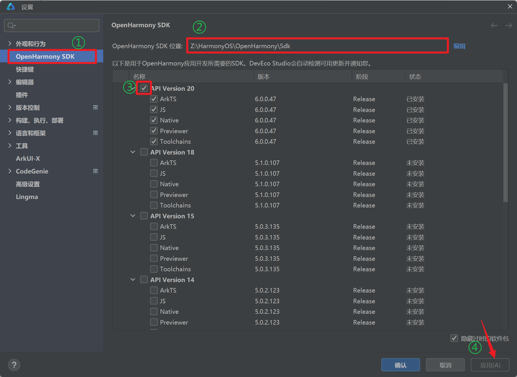Click the 确认 button
The height and width of the screenshot is (377, 517).
pos(400,365)
